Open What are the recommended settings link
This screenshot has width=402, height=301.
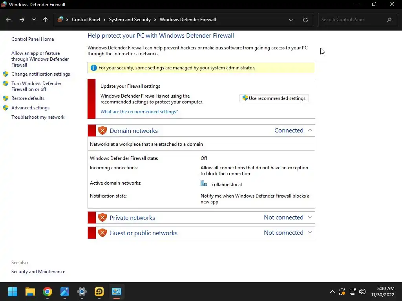[139, 112]
